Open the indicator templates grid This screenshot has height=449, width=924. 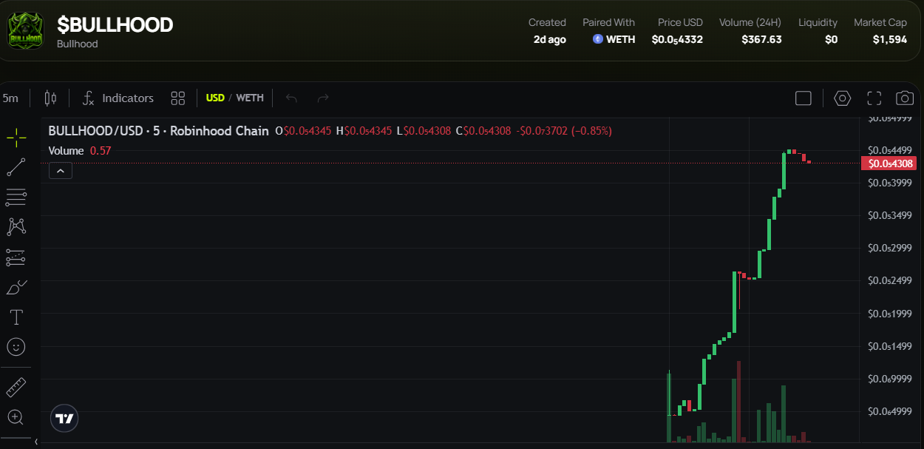tap(177, 98)
